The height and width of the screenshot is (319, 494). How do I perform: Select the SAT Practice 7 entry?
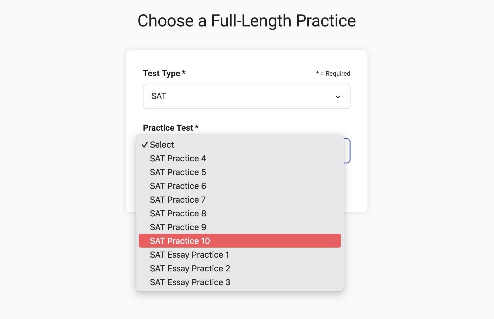point(178,200)
